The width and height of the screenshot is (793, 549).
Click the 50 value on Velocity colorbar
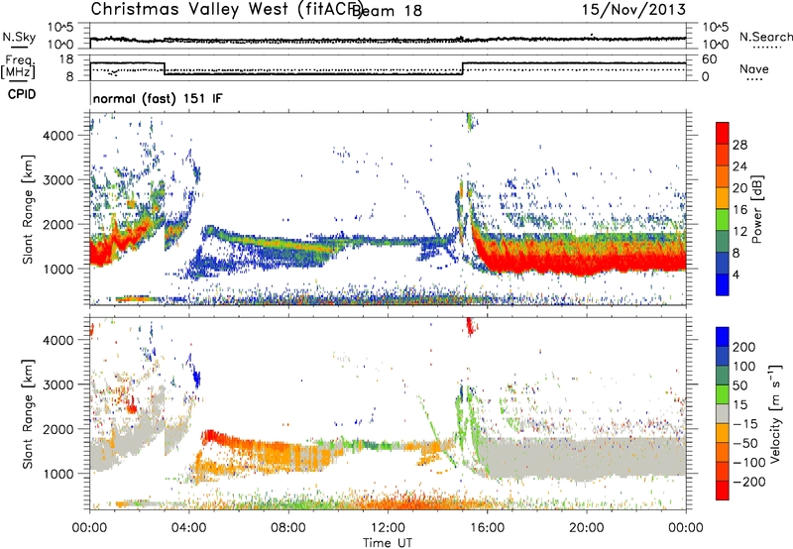pos(740,385)
